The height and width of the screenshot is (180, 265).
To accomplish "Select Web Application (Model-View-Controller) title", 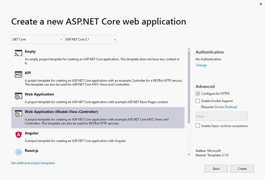I will (61, 112).
